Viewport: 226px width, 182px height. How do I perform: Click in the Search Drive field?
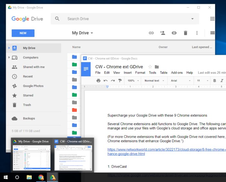point(125,19)
